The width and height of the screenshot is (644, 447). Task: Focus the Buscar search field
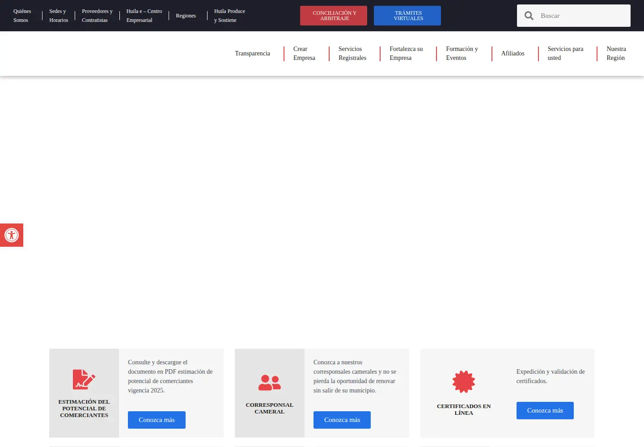(x=583, y=16)
